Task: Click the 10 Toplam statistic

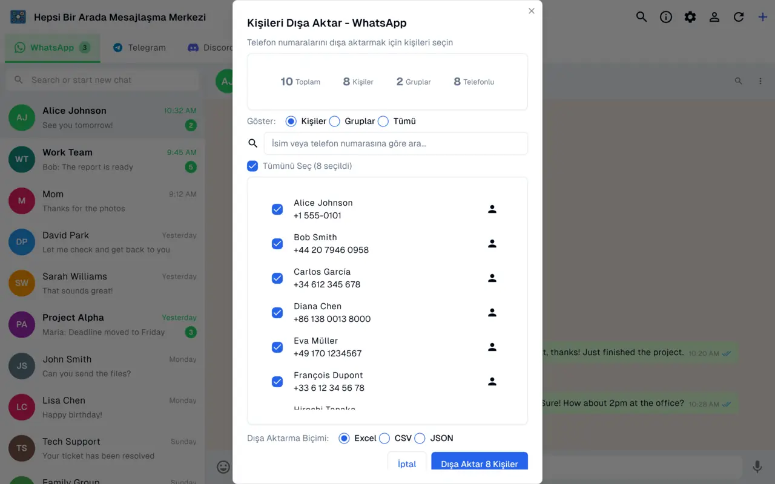Action: [300, 82]
